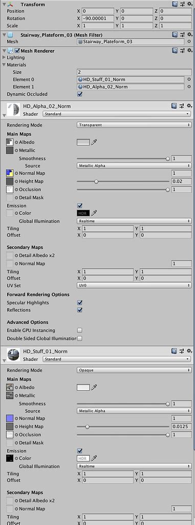Open Rendering Mode dropdown showing Transparent
This screenshot has width=195, height=525.
[x=134, y=125]
